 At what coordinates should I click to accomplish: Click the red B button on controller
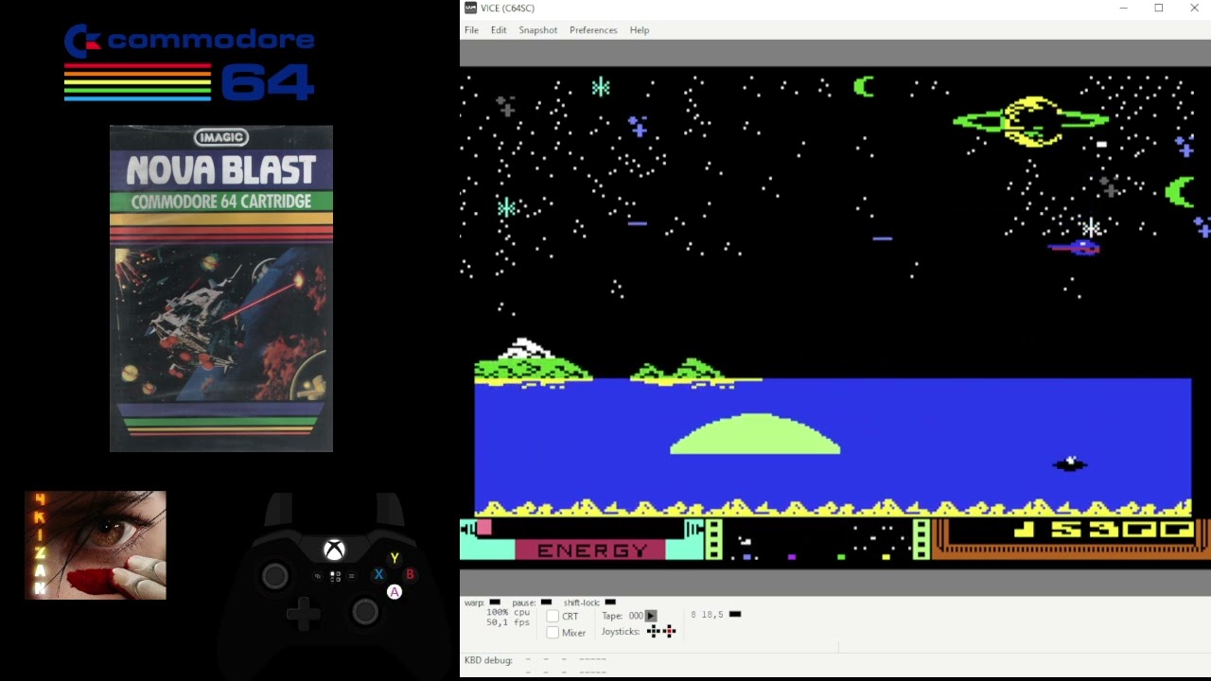point(410,575)
